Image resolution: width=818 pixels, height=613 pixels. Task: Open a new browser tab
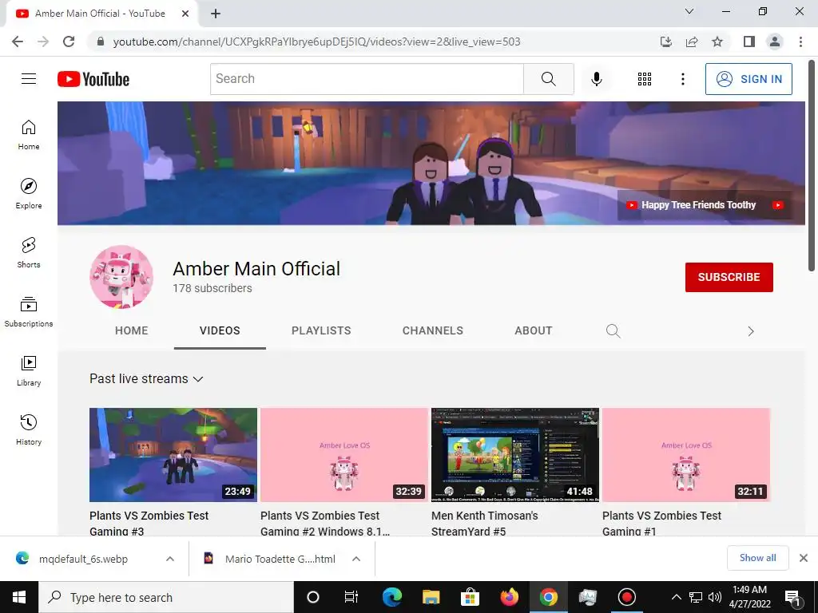point(216,14)
